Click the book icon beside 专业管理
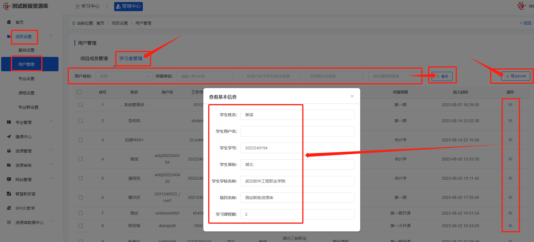 tap(9, 122)
